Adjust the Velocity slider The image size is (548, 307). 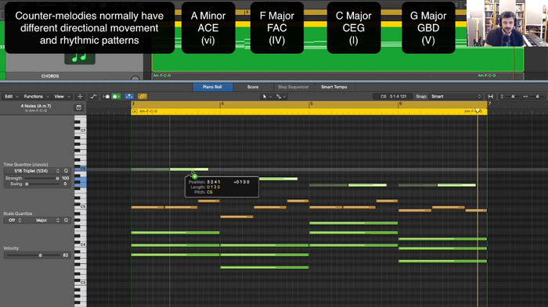click(40, 255)
